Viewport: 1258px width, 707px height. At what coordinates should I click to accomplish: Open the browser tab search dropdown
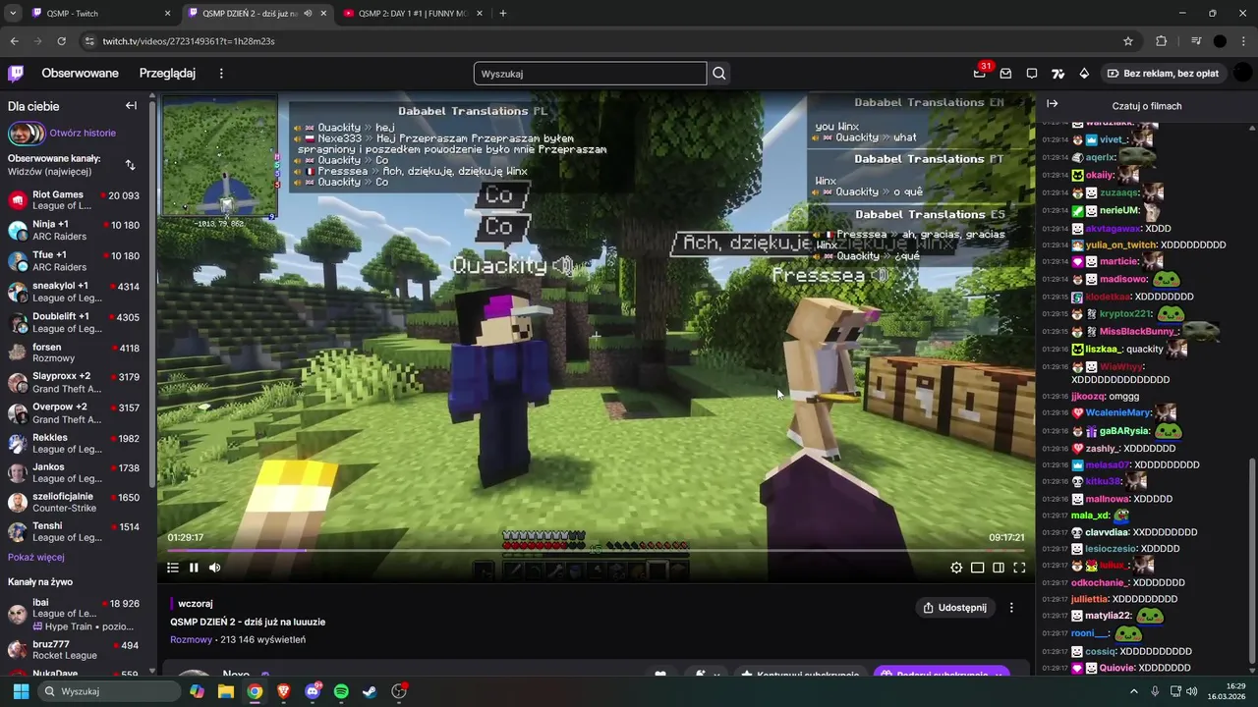(x=12, y=14)
